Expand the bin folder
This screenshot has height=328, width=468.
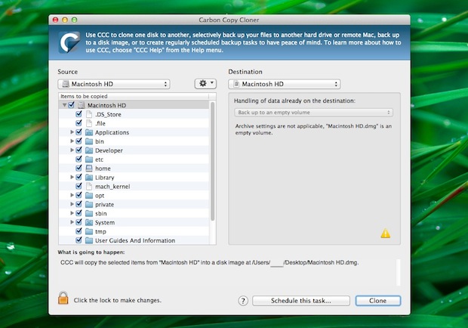[x=72, y=141]
